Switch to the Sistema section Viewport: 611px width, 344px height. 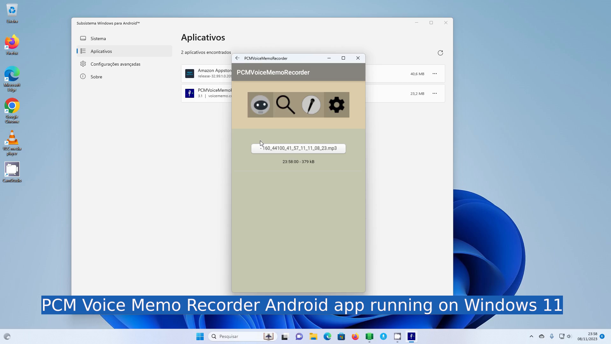pos(98,38)
